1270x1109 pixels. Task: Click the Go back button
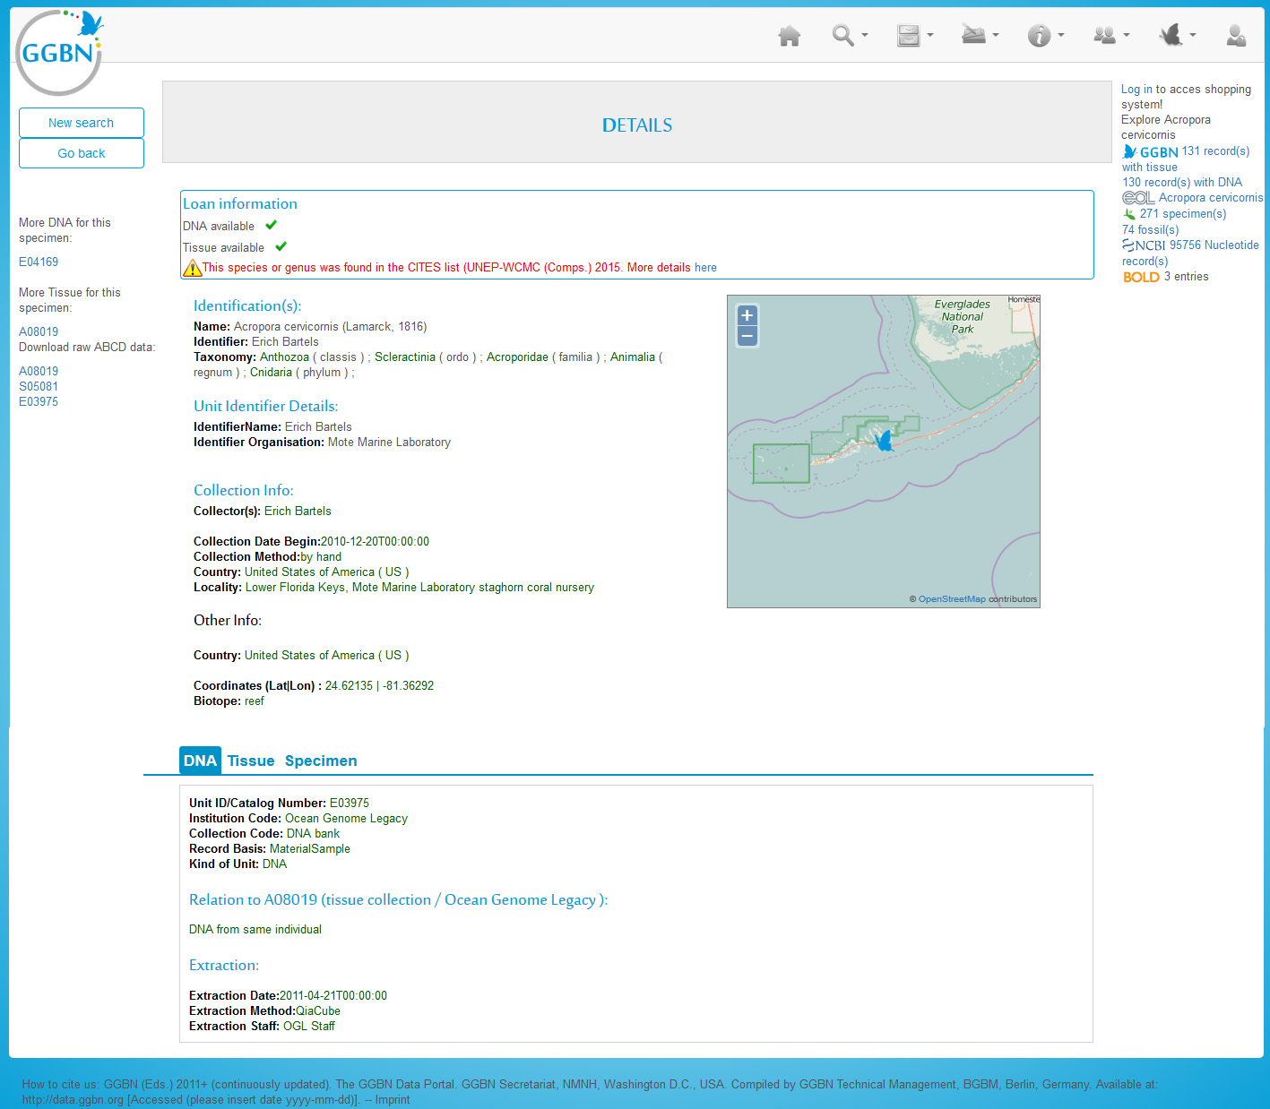[82, 153]
